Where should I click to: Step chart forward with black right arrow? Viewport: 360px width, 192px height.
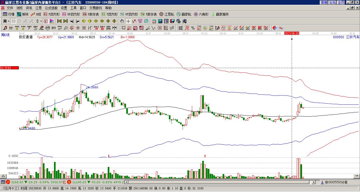pos(78,21)
